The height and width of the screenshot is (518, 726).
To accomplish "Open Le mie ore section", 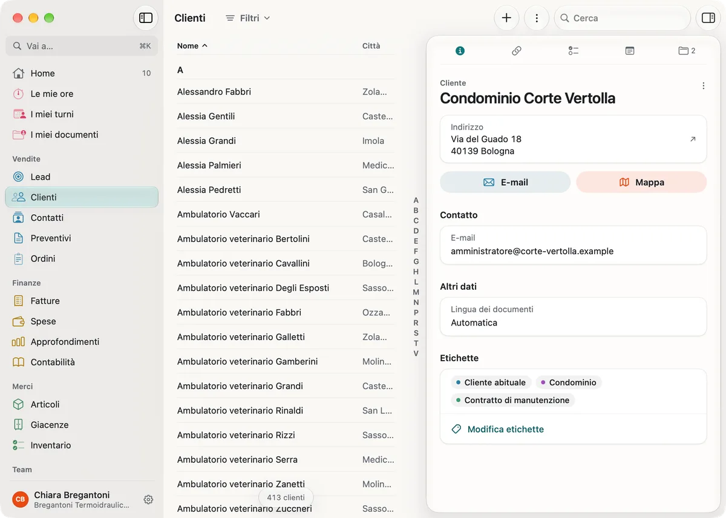I will tap(82, 94).
